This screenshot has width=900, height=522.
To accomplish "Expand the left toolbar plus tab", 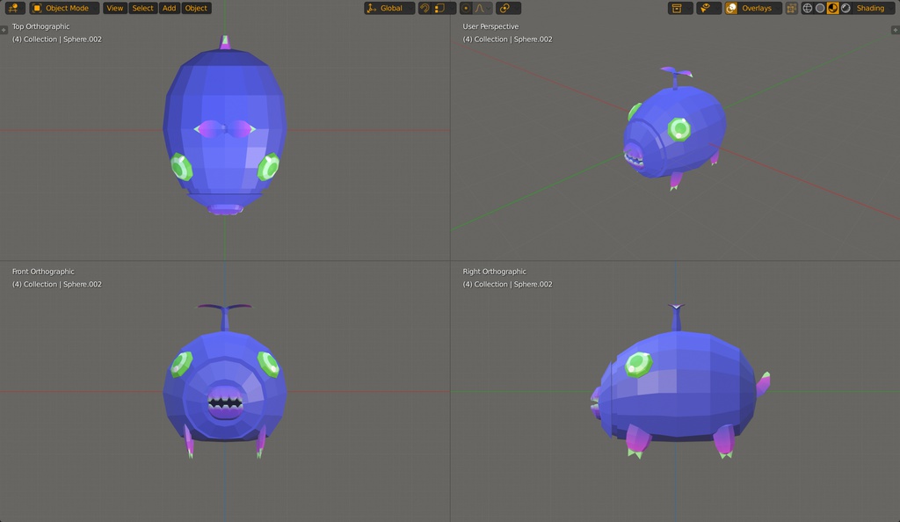I will (x=4, y=30).
